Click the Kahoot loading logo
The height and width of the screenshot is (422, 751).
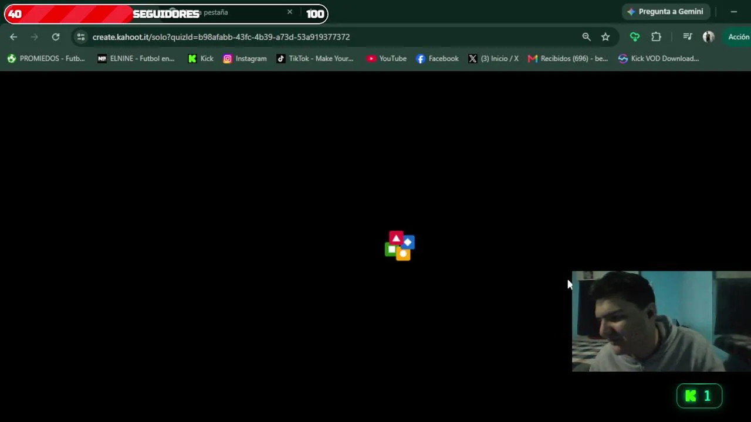400,246
